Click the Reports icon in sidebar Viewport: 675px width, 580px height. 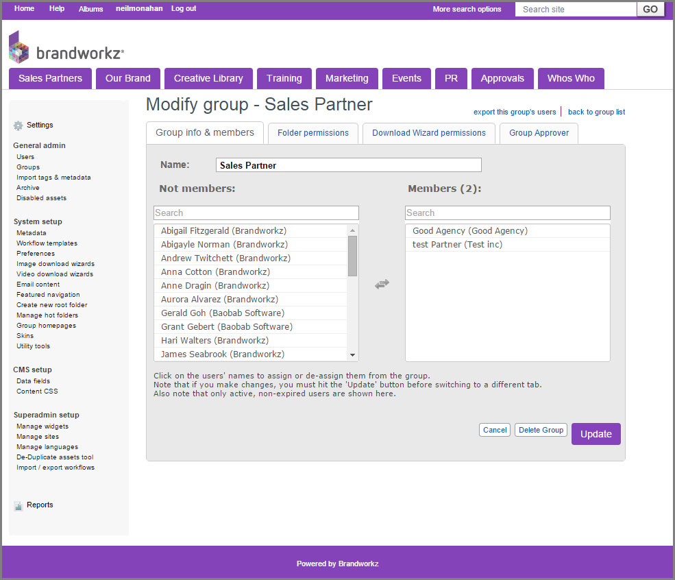coord(18,505)
